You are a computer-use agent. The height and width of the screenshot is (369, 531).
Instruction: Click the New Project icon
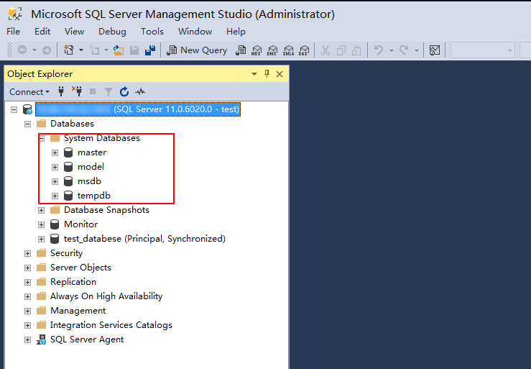[69, 50]
